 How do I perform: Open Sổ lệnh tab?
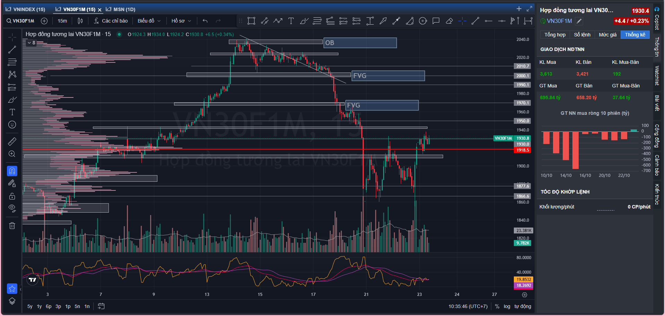click(582, 35)
